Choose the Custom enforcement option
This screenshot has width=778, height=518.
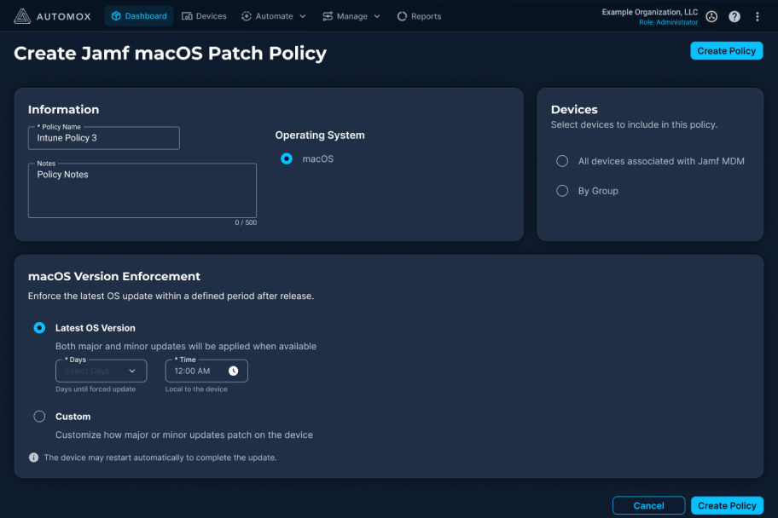pyautogui.click(x=39, y=417)
